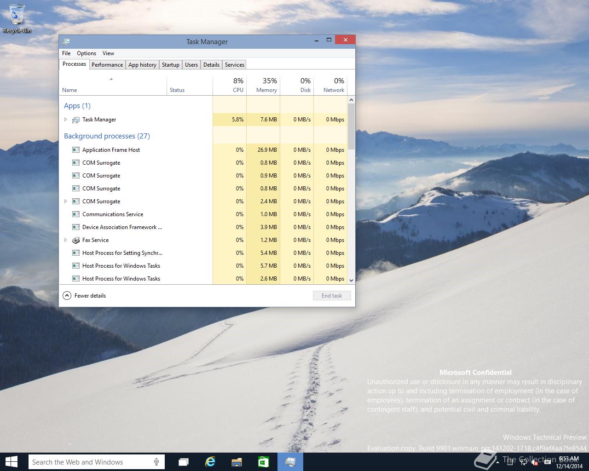Image resolution: width=589 pixels, height=471 pixels.
Task: Click the taskbar date 12/14/2014
Action: click(x=569, y=466)
